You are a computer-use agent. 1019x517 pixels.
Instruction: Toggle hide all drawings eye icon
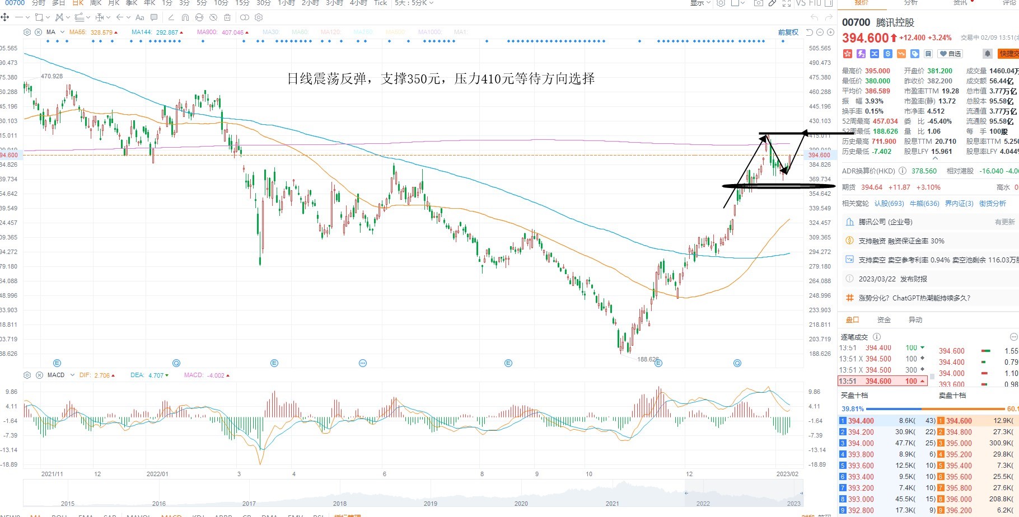pyautogui.click(x=213, y=17)
